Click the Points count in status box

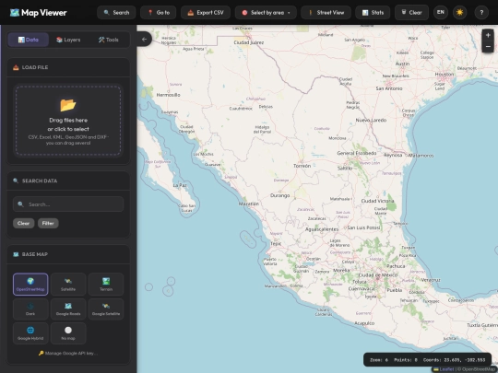pos(406,360)
